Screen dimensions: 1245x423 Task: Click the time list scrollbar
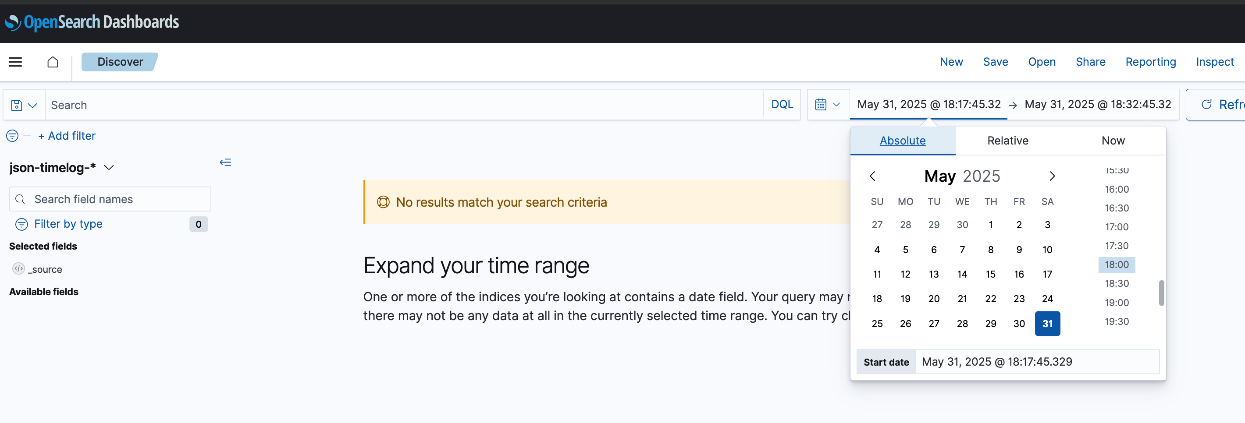click(1161, 293)
